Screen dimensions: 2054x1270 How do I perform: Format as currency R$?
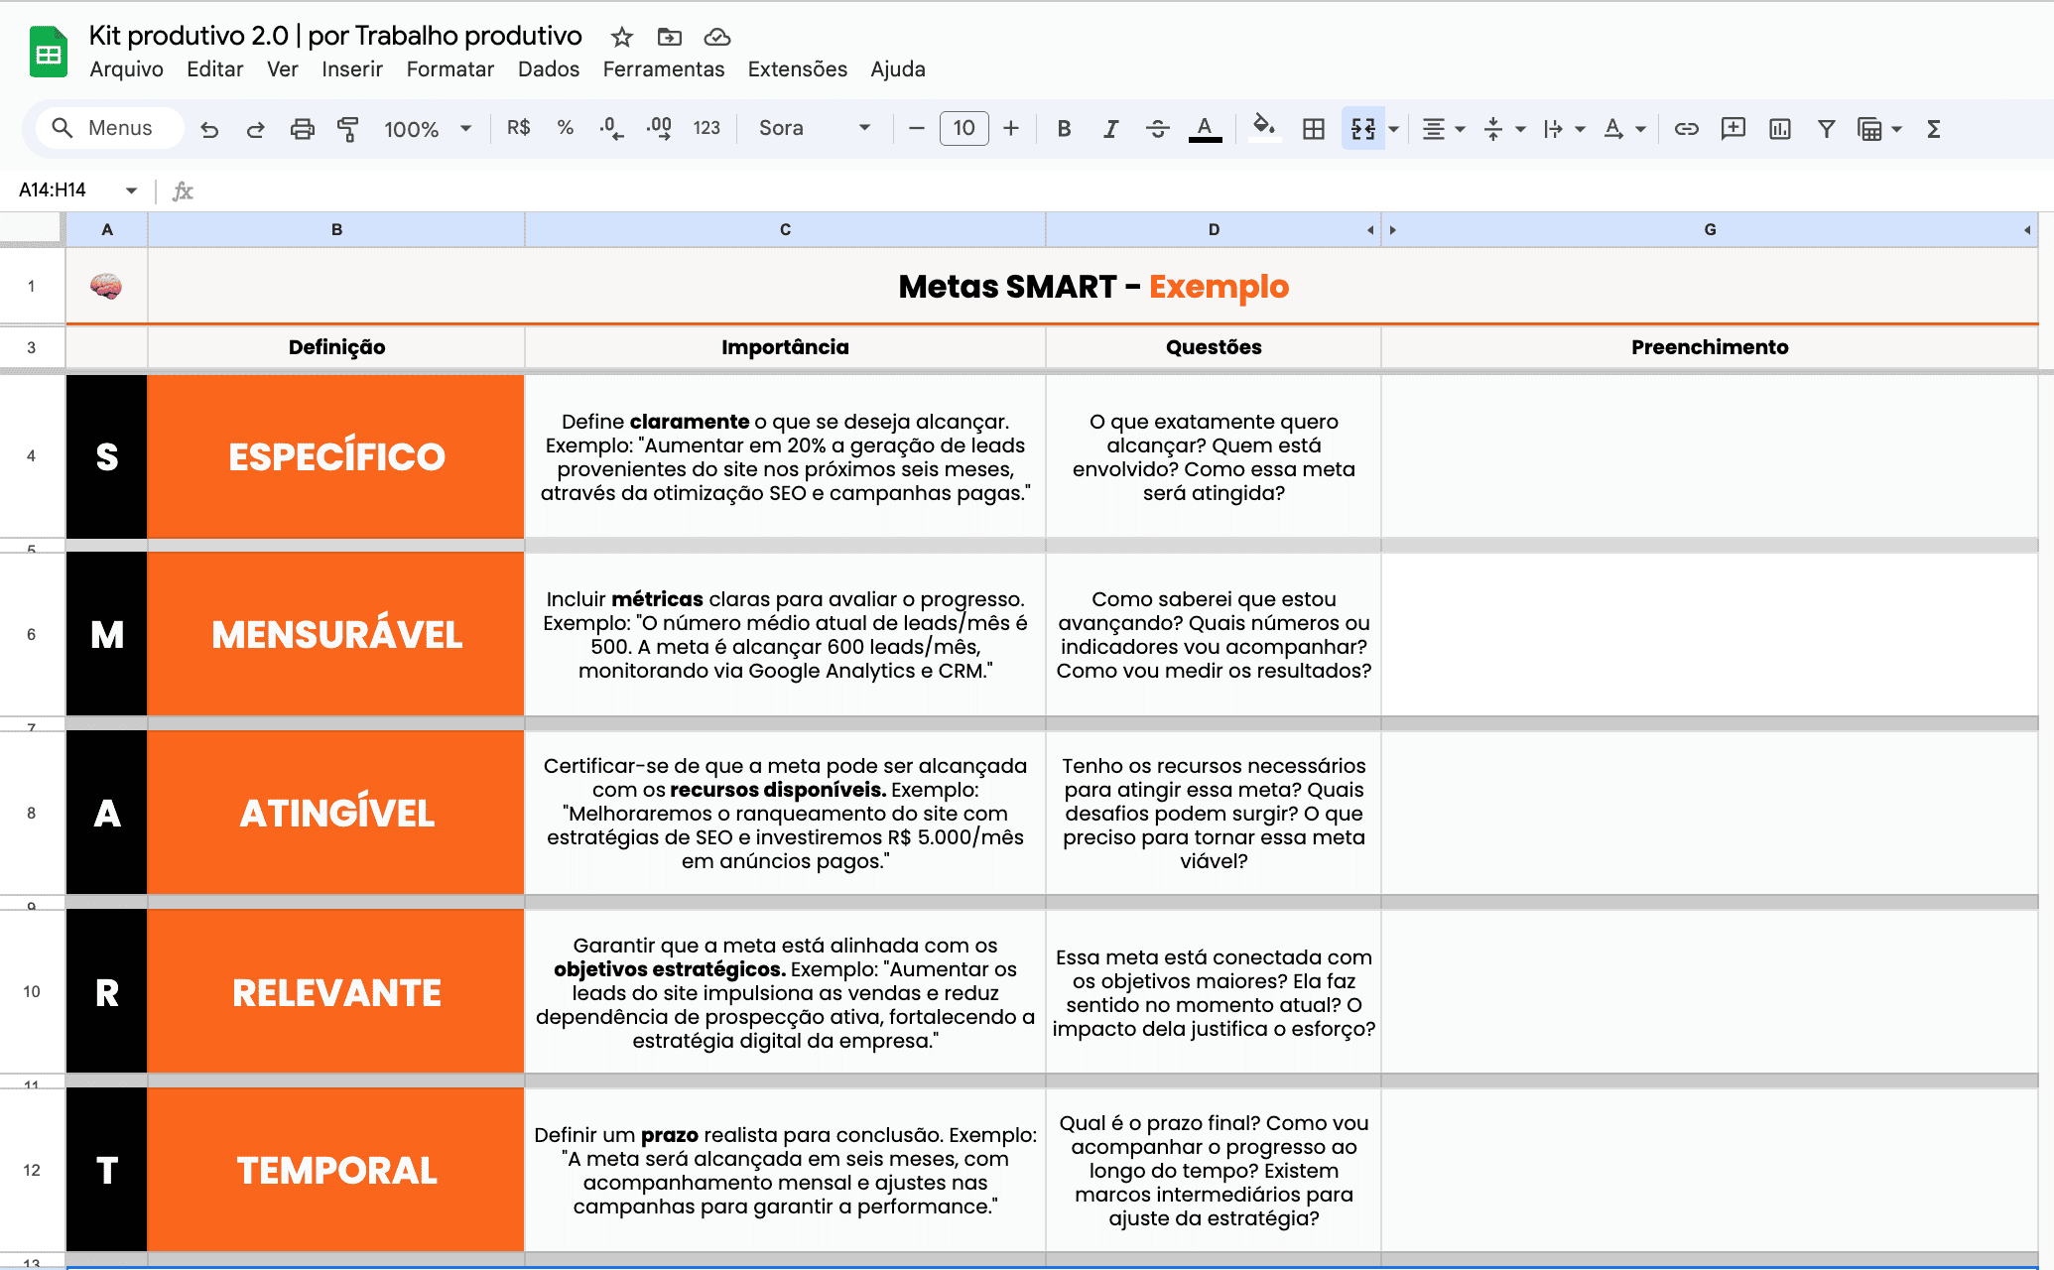(519, 128)
